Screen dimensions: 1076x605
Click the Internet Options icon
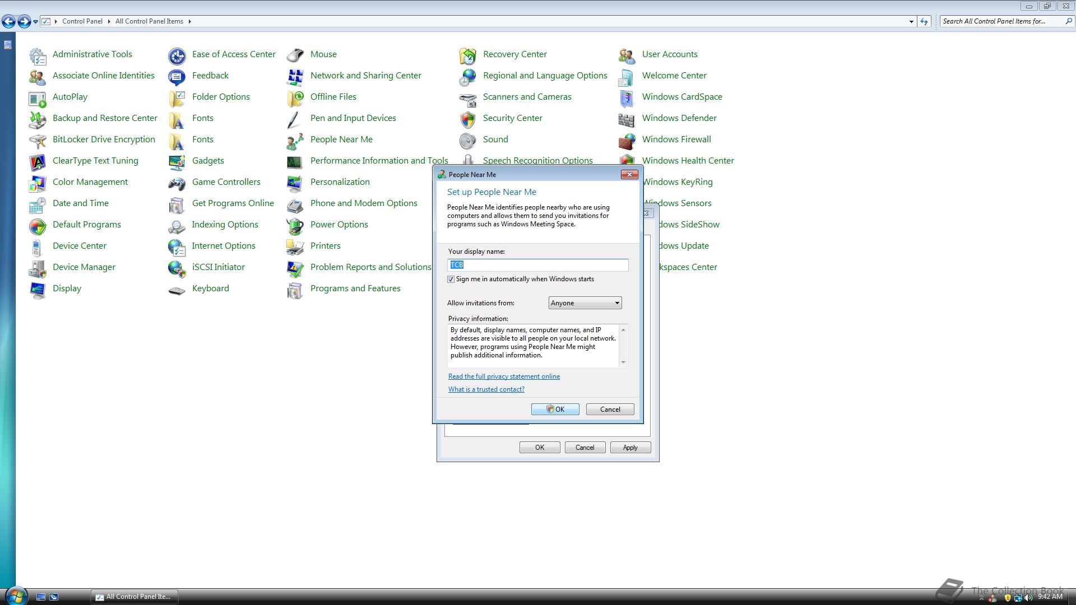tap(177, 247)
